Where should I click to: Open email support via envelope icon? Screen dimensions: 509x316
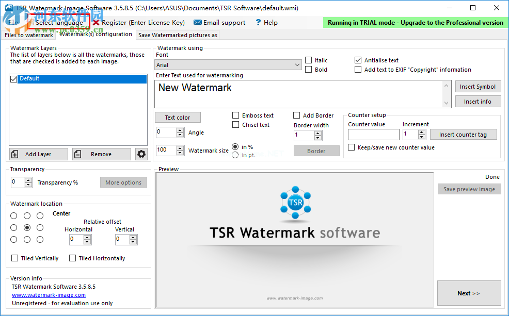(x=197, y=22)
